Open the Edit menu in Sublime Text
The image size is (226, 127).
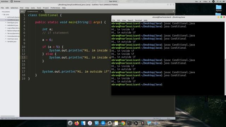click(x=7, y=8)
